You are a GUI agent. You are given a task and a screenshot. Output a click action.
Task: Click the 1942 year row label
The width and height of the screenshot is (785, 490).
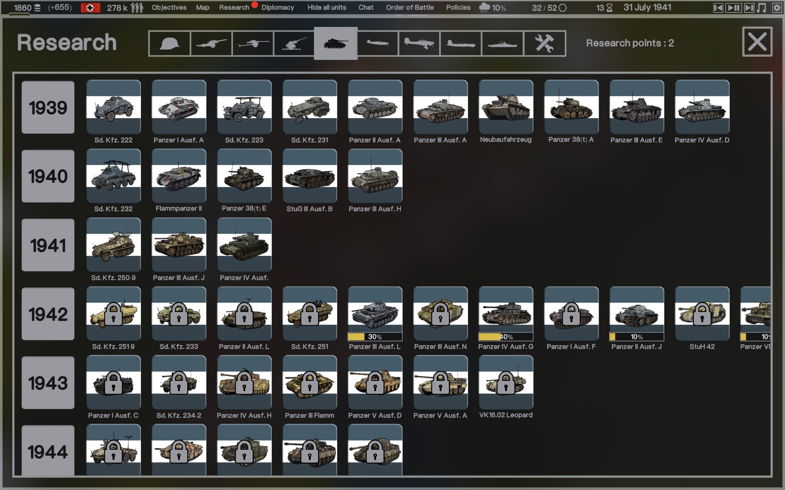[x=48, y=314]
